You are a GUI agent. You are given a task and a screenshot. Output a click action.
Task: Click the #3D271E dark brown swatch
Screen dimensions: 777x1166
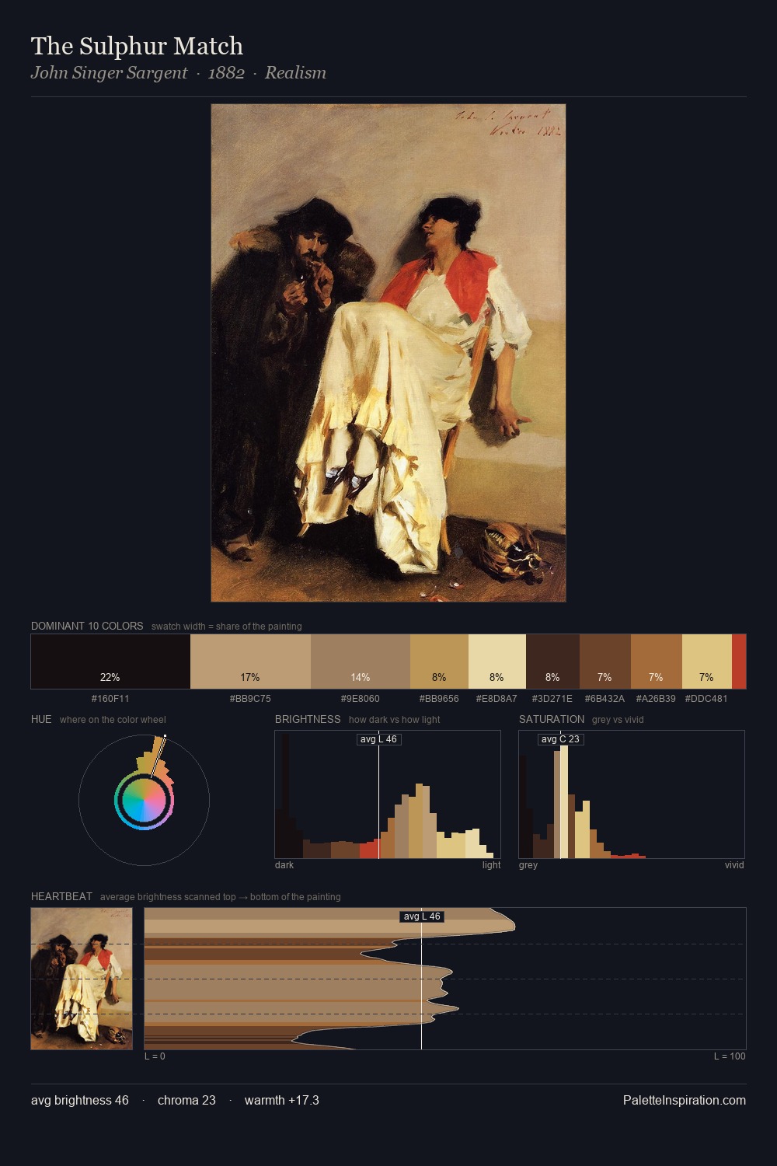point(552,662)
